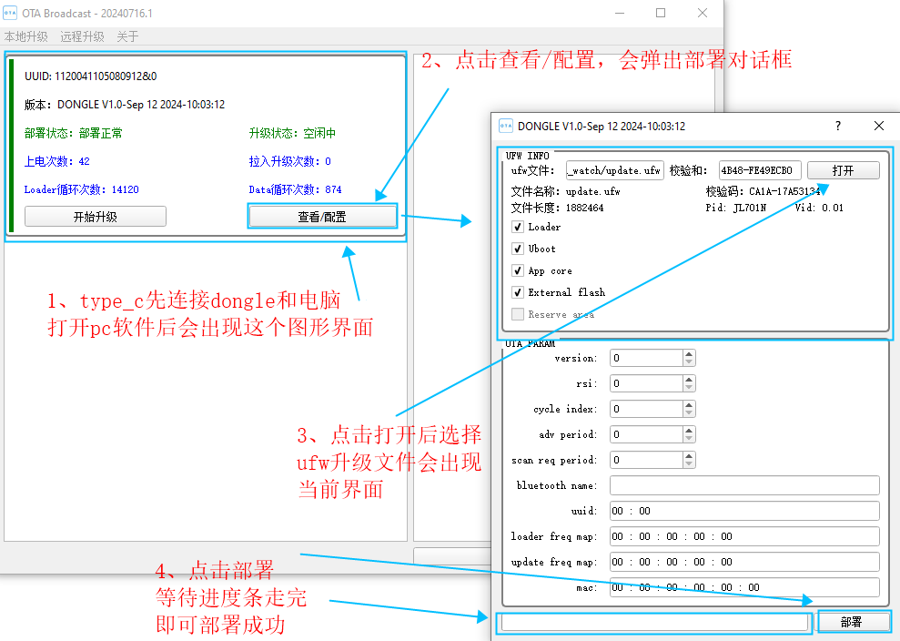Click the uuid input field

(744, 511)
